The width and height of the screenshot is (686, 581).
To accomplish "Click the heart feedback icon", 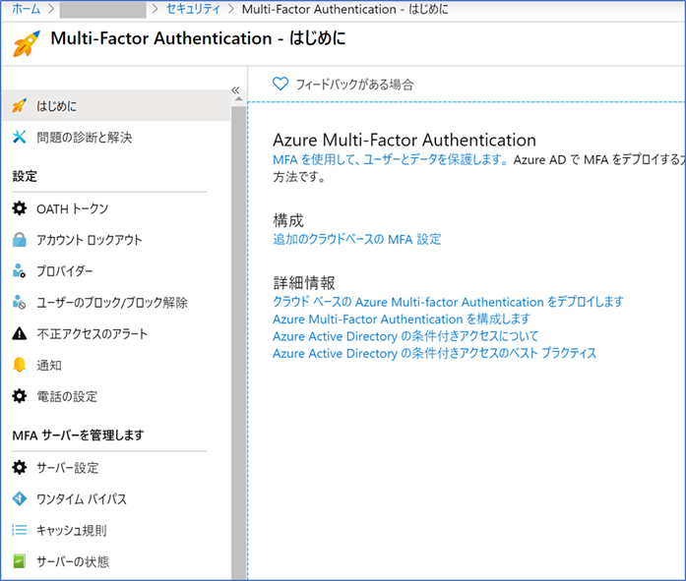I will 281,84.
